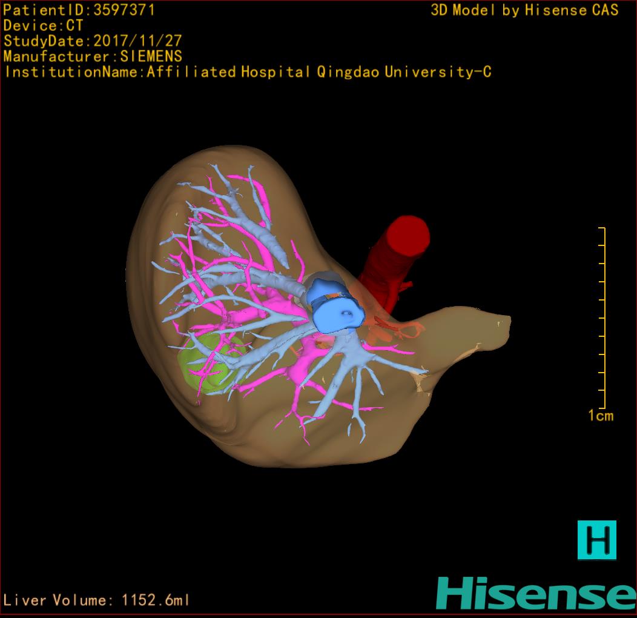Click the red aorta vessel in the model

(395, 265)
